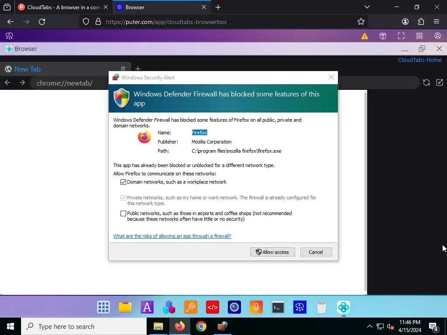Click the Windows search box
447x335 pixels.
84,326
